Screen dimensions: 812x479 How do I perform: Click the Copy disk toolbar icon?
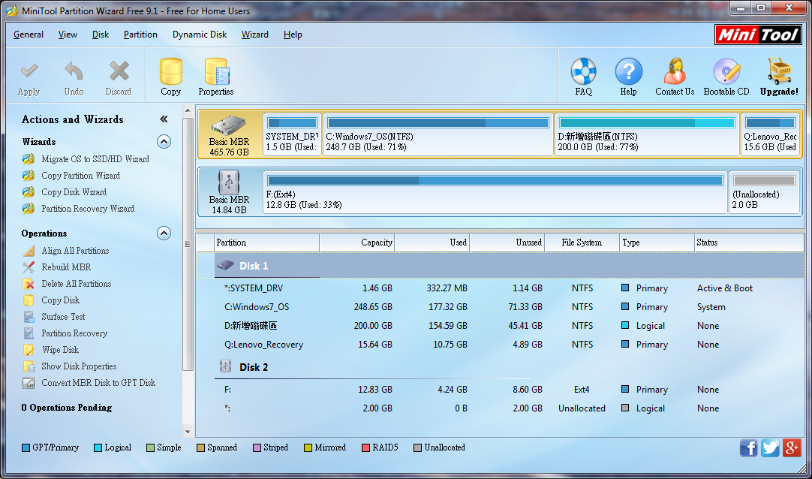click(171, 71)
